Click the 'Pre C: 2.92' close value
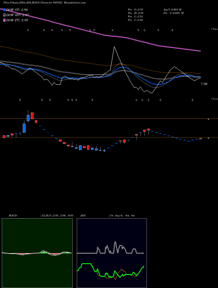 click(136, 20)
